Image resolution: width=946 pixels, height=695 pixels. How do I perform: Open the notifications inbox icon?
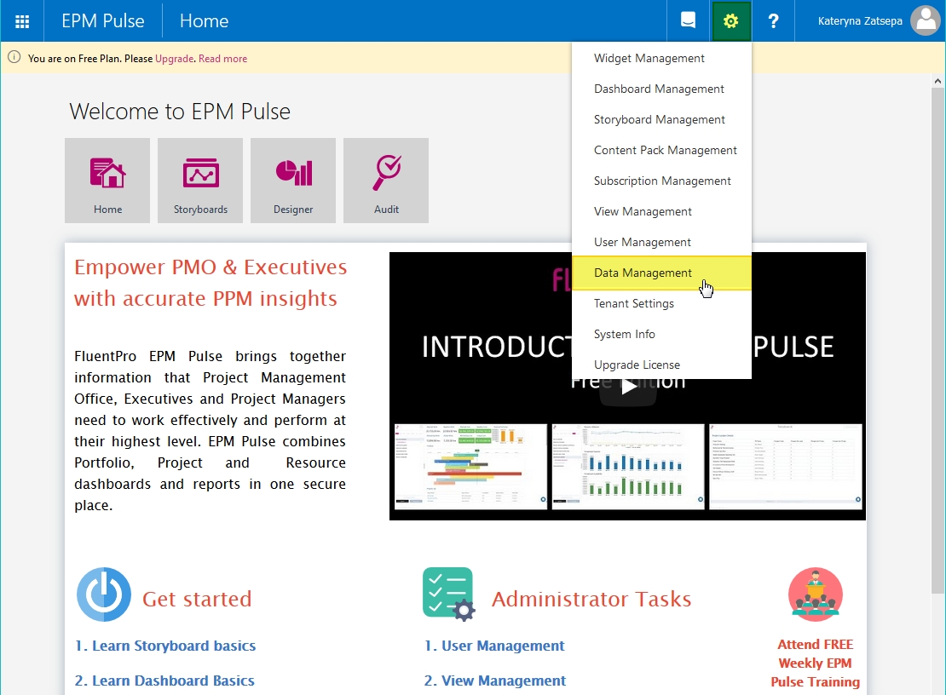[x=688, y=21]
